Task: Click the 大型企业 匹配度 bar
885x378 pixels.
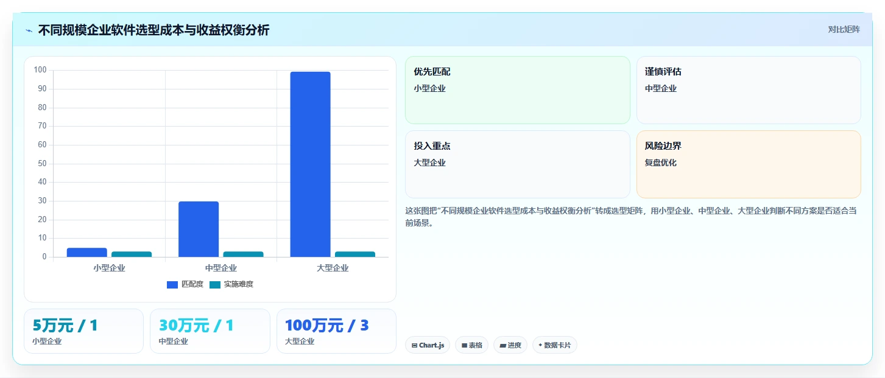Action: pyautogui.click(x=311, y=164)
